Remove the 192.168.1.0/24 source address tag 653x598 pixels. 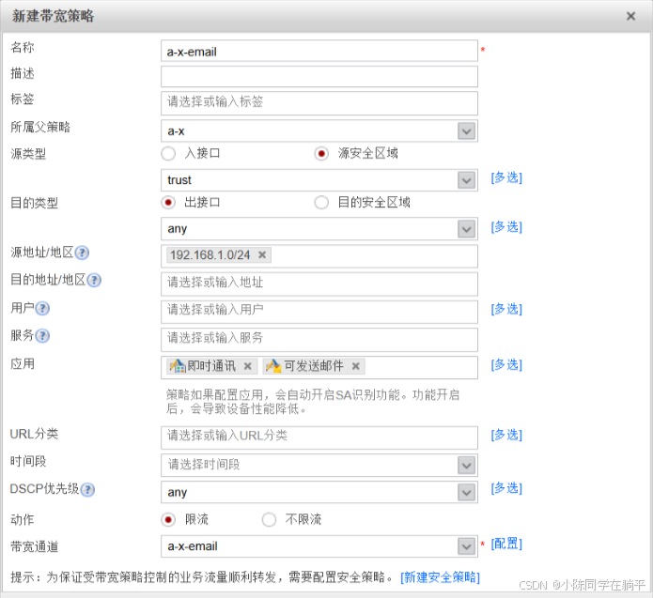[x=262, y=254]
